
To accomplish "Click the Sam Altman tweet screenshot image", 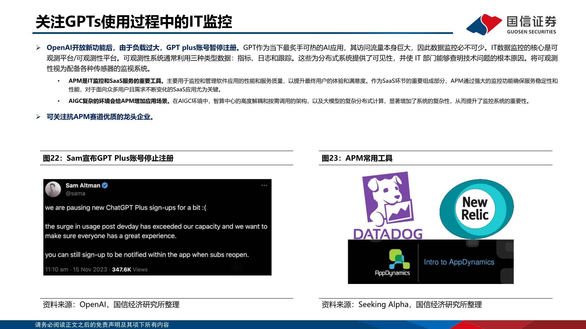I will point(157,227).
